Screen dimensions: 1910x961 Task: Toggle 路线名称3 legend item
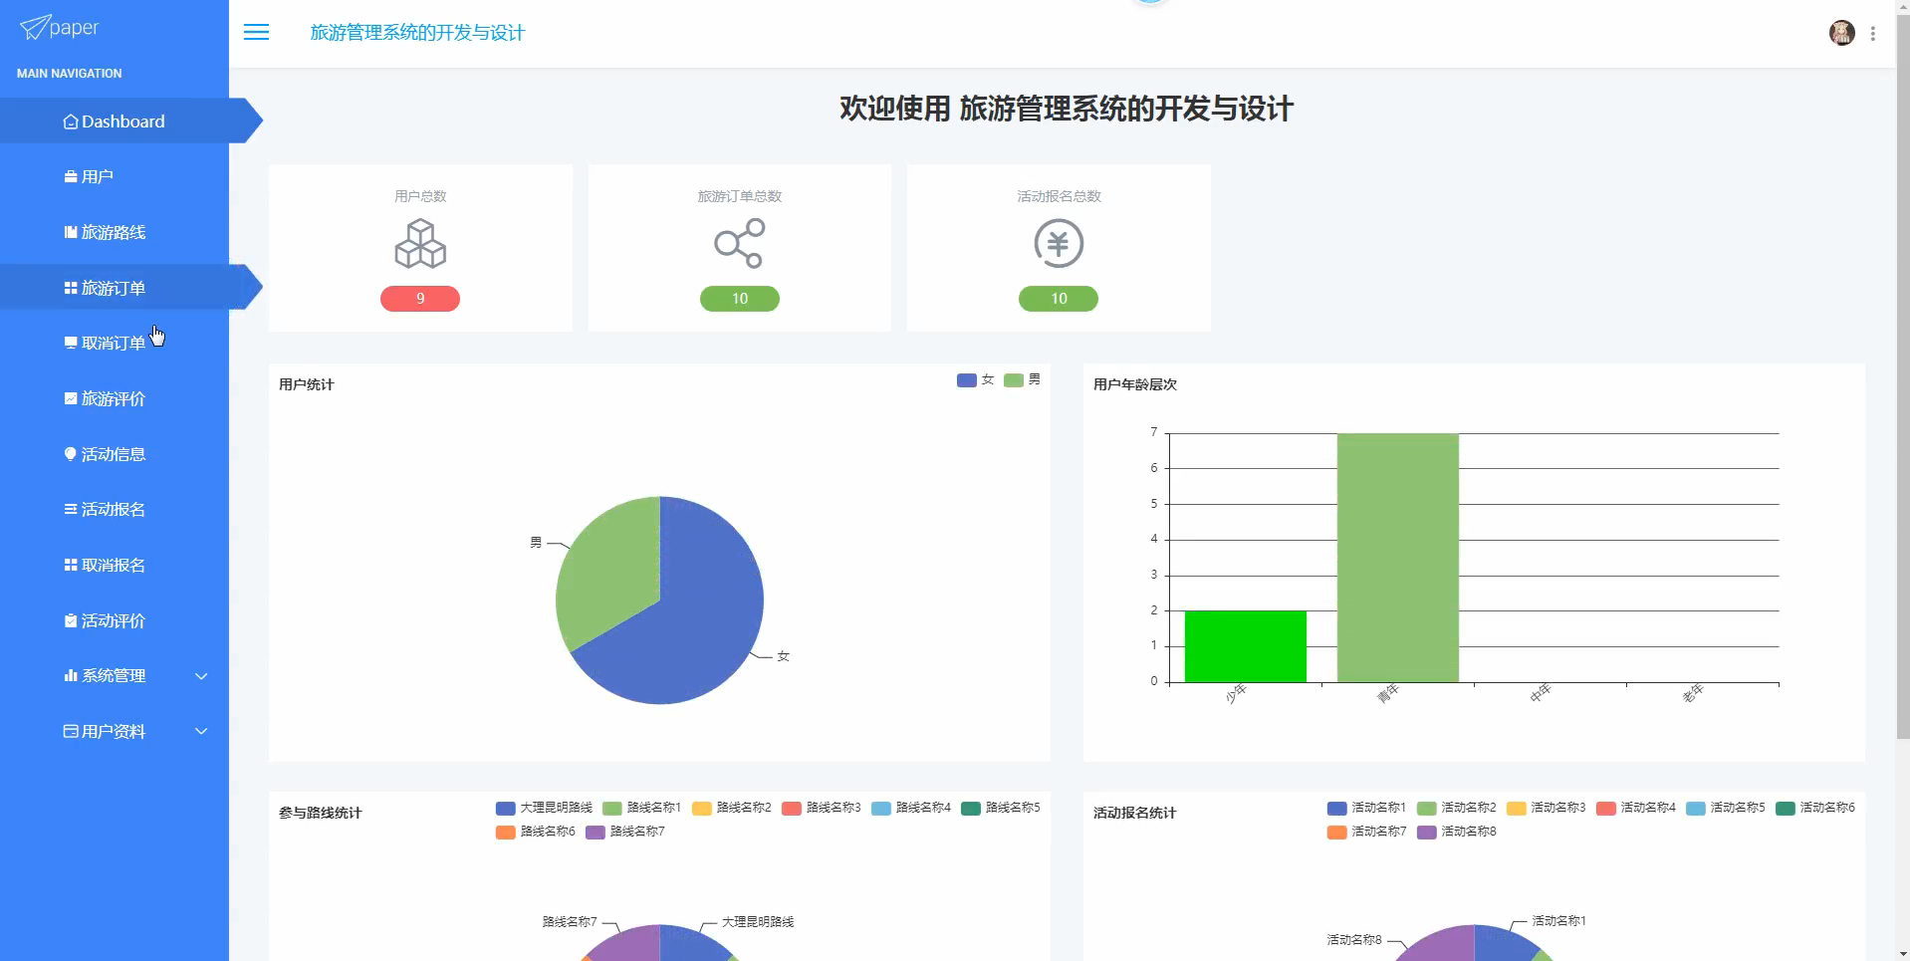[x=822, y=808]
